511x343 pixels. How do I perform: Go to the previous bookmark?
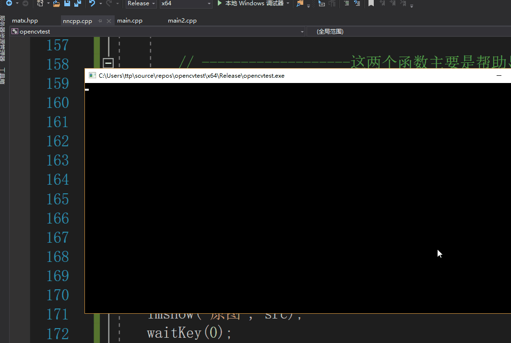pos(382,3)
